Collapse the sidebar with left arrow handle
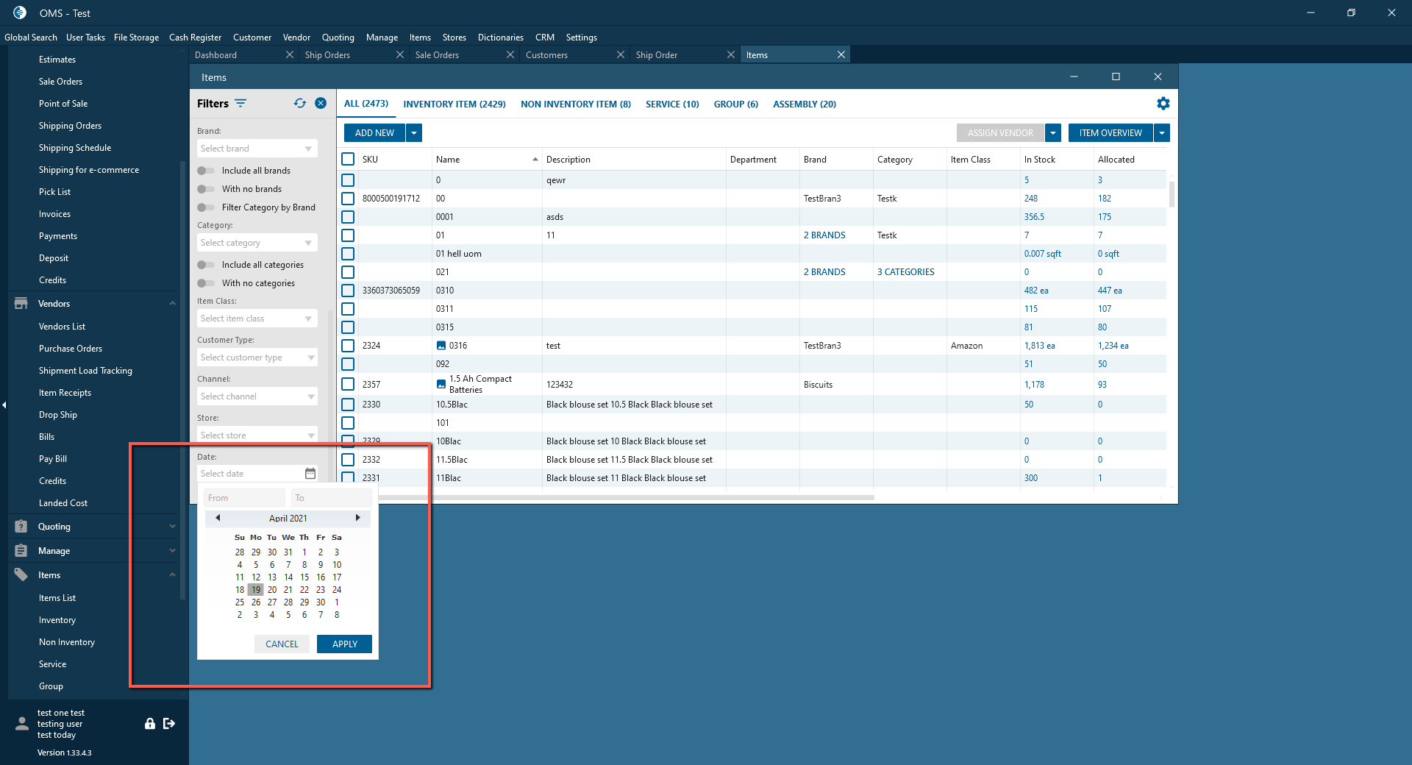Image resolution: width=1412 pixels, height=765 pixels. (x=4, y=405)
